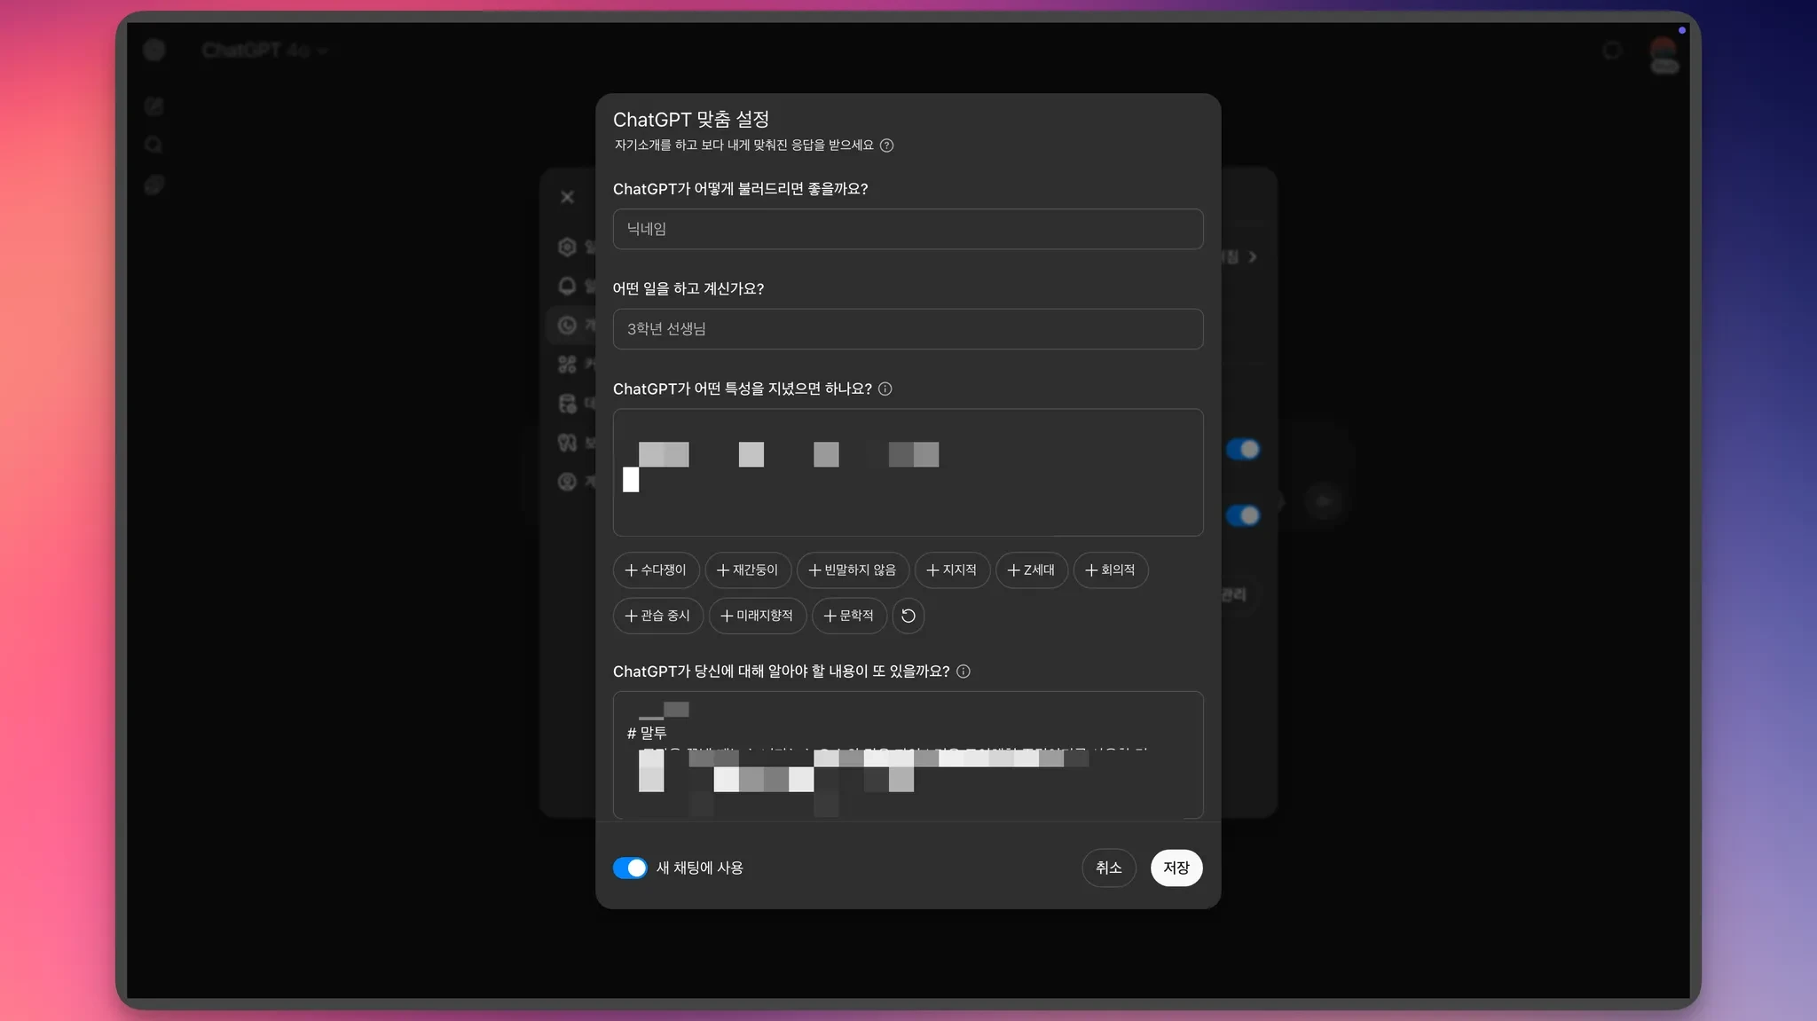The height and width of the screenshot is (1021, 1817).
Task: Click the 취소 button
Action: tap(1109, 868)
